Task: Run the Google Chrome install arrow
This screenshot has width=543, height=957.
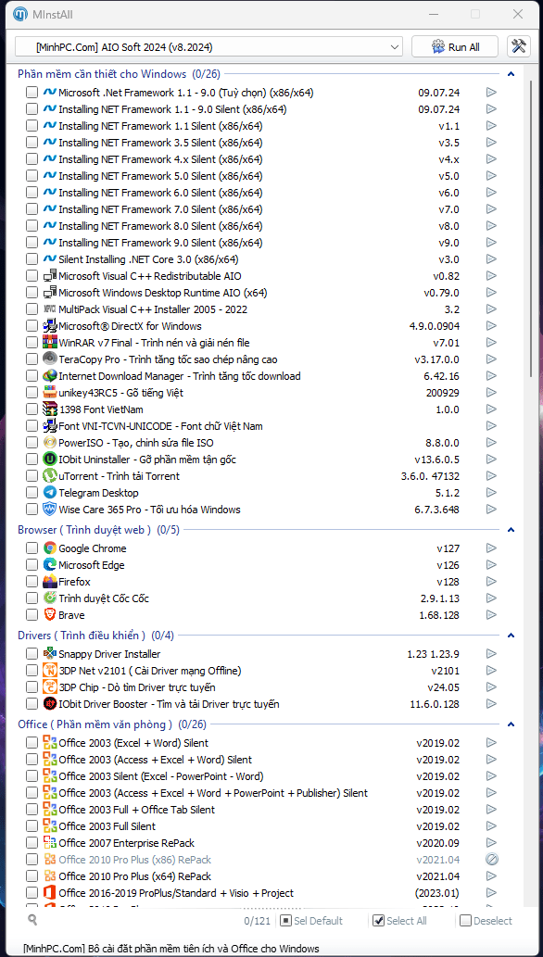Action: click(491, 548)
